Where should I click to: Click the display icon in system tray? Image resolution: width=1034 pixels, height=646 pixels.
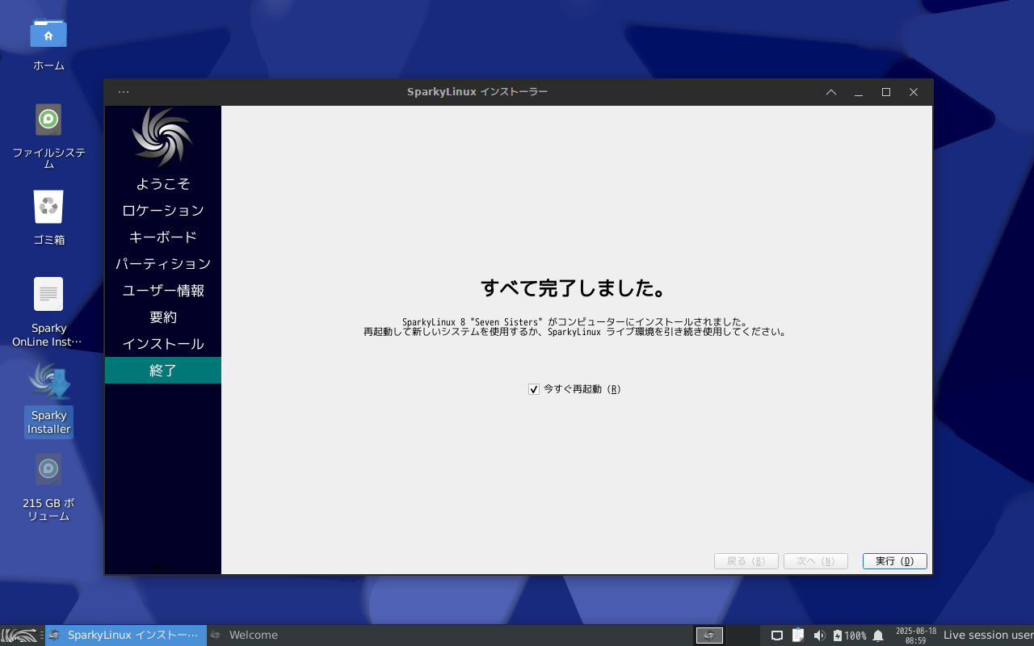click(x=777, y=636)
